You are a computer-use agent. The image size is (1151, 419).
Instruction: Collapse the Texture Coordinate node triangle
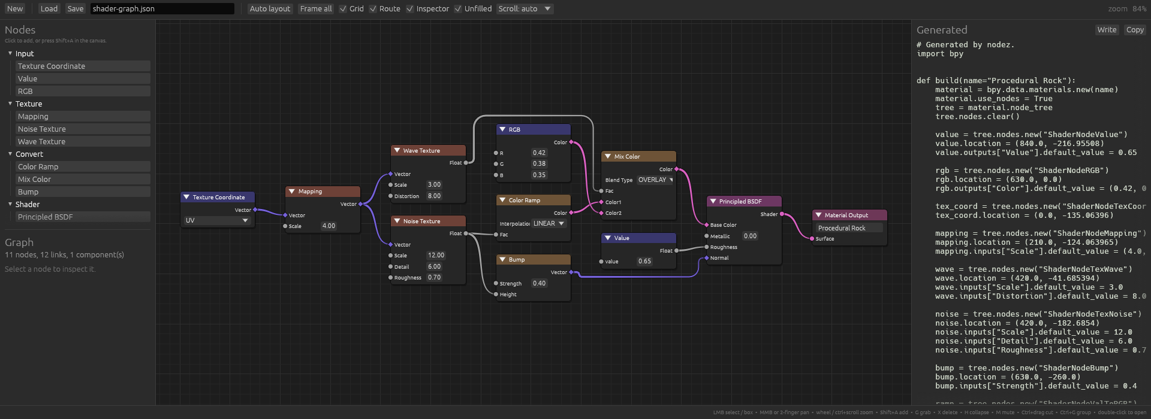pos(186,197)
